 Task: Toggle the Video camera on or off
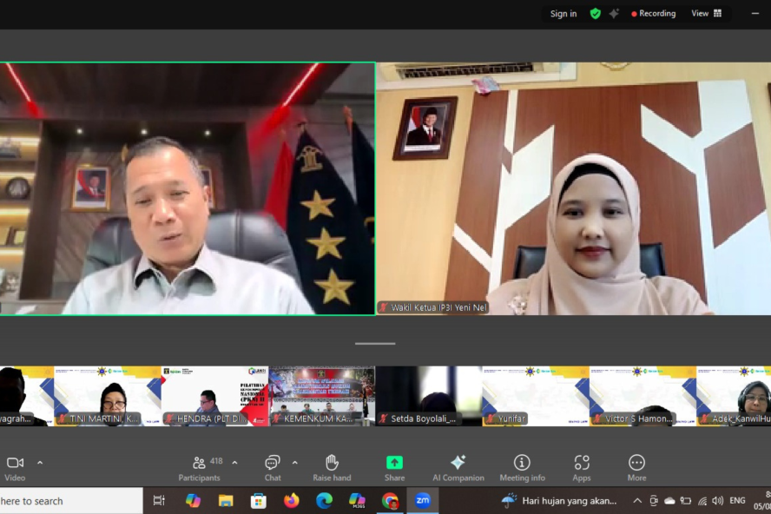point(15,467)
